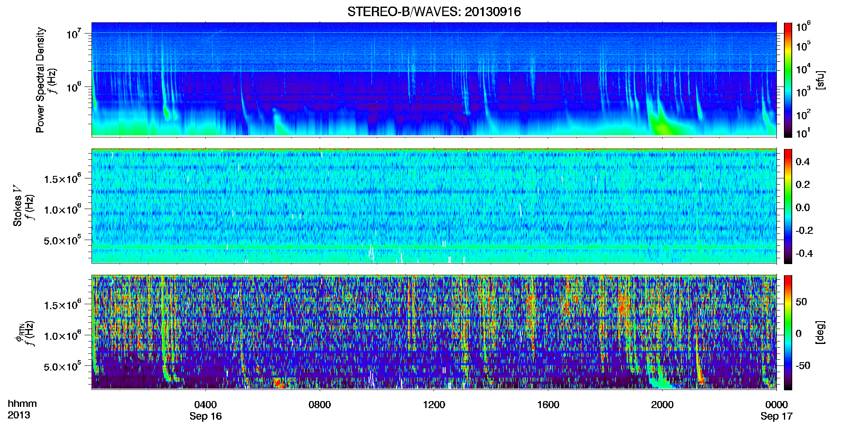
Task: Click the 5.0×10^5 tick of the phi RTN panel
Action: click(x=63, y=366)
